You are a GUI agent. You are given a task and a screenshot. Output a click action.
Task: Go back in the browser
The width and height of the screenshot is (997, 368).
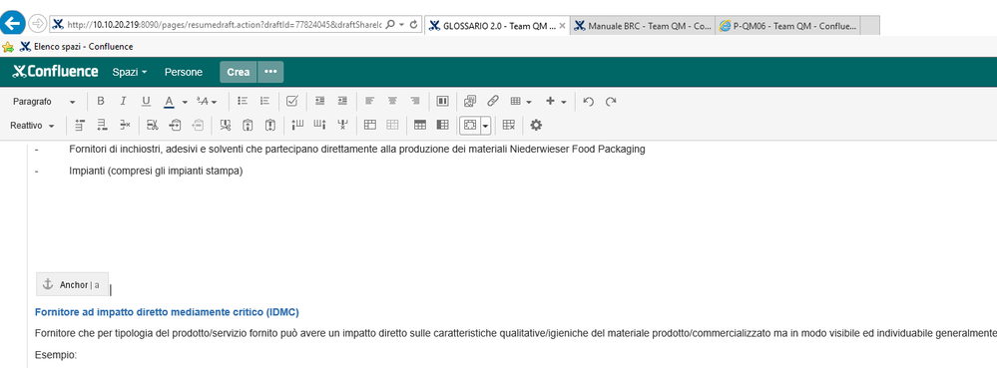(x=13, y=24)
